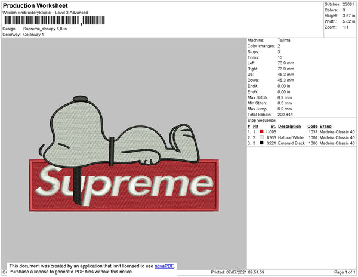Click 'Wilcom EmbroideryStudio – Level 3 Advanced' text
Viewport: 358px width, 277px height.
(x=45, y=13)
